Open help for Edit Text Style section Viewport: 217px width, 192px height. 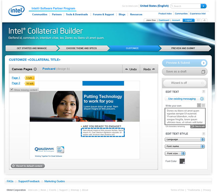(203, 134)
